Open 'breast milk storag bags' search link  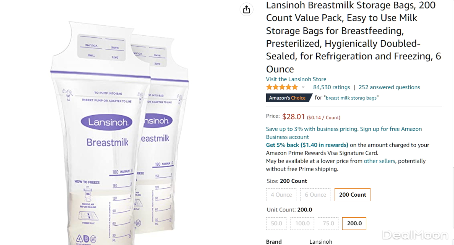[x=352, y=98]
